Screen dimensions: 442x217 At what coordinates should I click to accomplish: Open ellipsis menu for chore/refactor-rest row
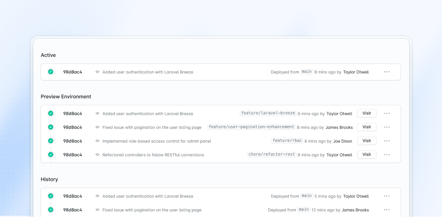point(387,155)
